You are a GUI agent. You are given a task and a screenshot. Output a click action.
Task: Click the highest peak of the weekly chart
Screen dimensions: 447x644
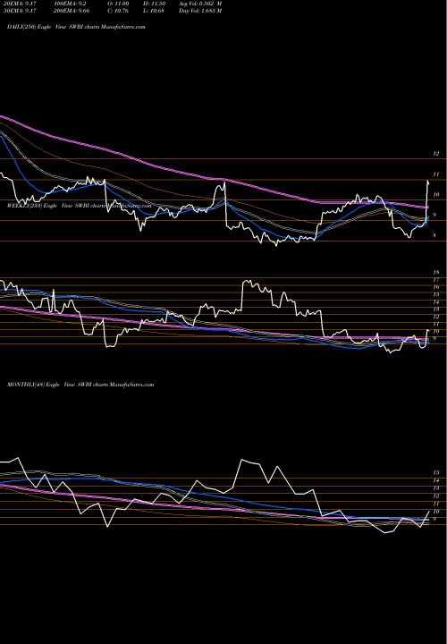coord(247,281)
